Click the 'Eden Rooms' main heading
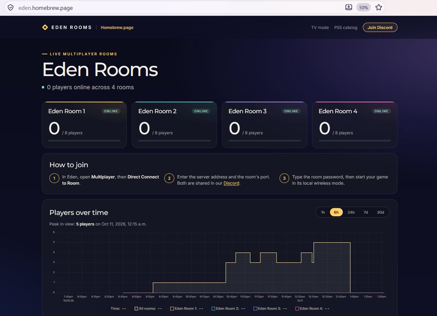The image size is (437, 316). tap(100, 69)
